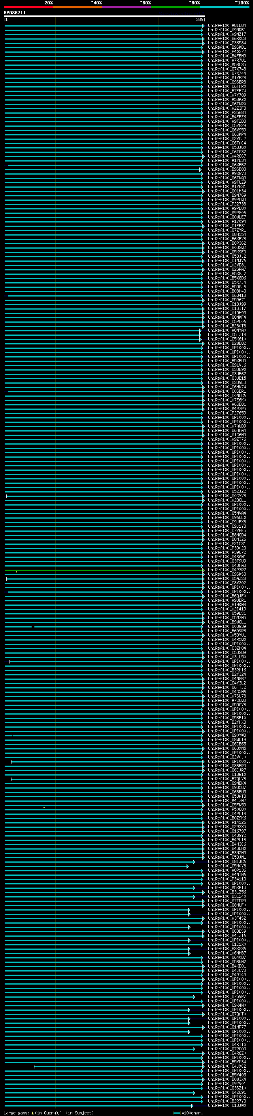Select hit UniRef100_Q7X748
Screen dimensions: 253x1116
click(x=227, y=69)
